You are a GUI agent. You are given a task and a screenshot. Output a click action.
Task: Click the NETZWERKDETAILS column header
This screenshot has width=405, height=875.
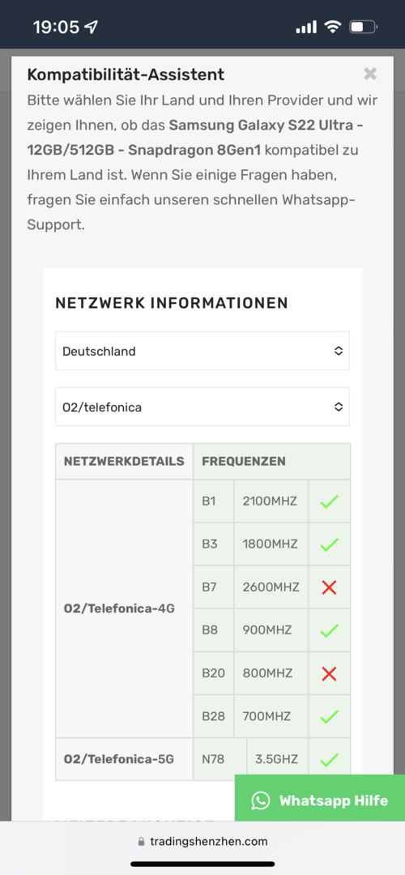click(124, 462)
